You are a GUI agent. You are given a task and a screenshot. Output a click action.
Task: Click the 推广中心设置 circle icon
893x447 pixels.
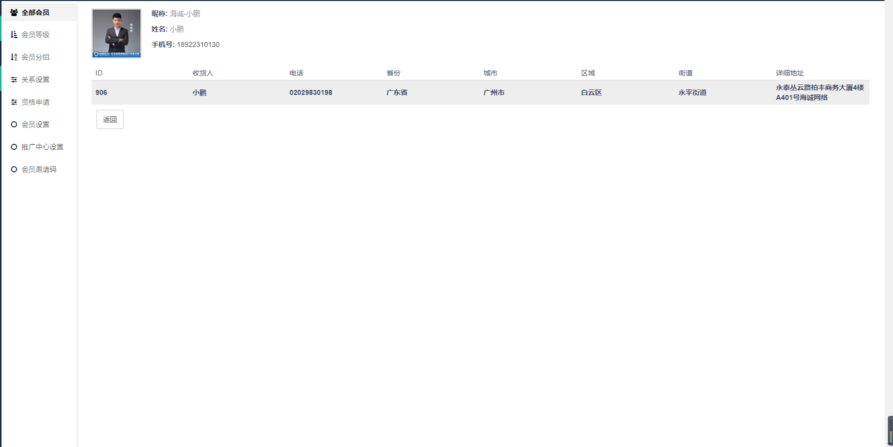(x=14, y=147)
